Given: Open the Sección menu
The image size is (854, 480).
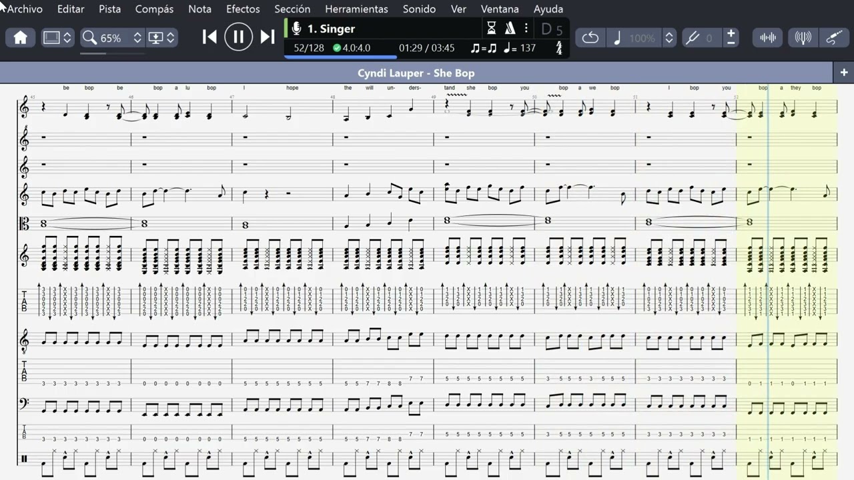Looking at the screenshot, I should pyautogui.click(x=292, y=9).
